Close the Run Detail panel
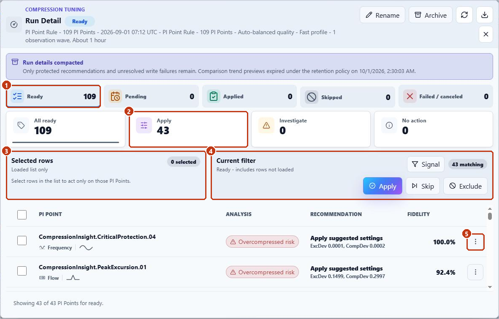 coord(485,34)
